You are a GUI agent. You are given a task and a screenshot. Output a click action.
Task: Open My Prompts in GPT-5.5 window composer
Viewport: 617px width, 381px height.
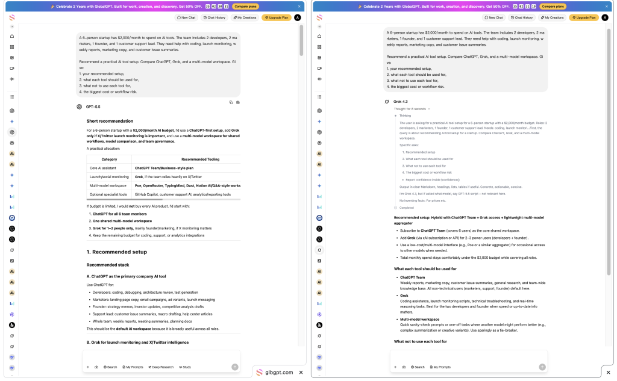click(133, 367)
